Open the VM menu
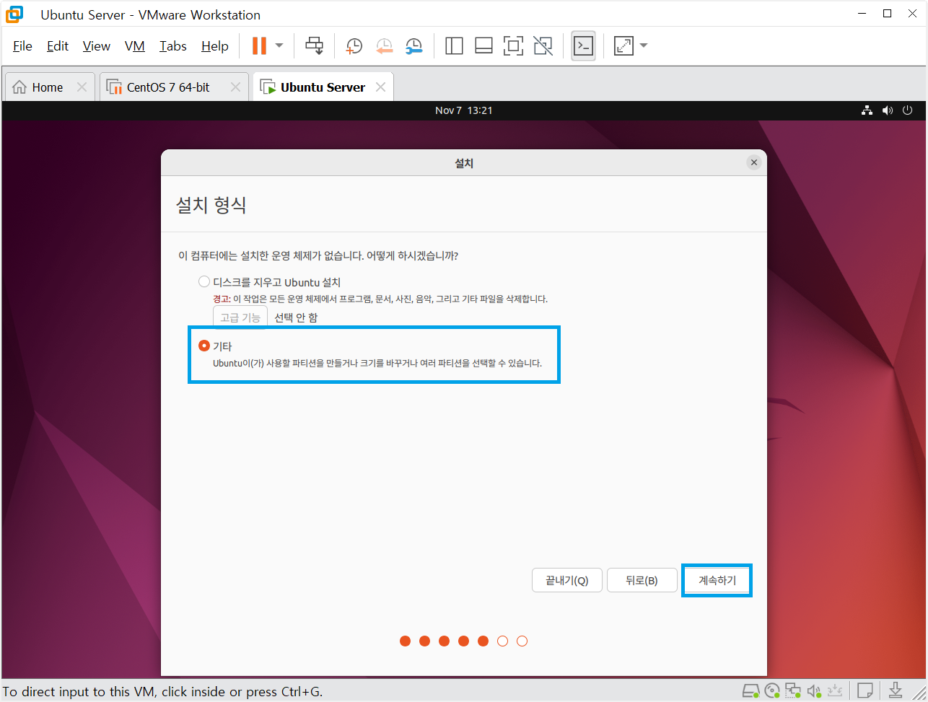This screenshot has height=702, width=928. [x=135, y=46]
